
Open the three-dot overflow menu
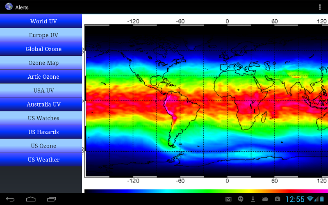(x=320, y=7)
